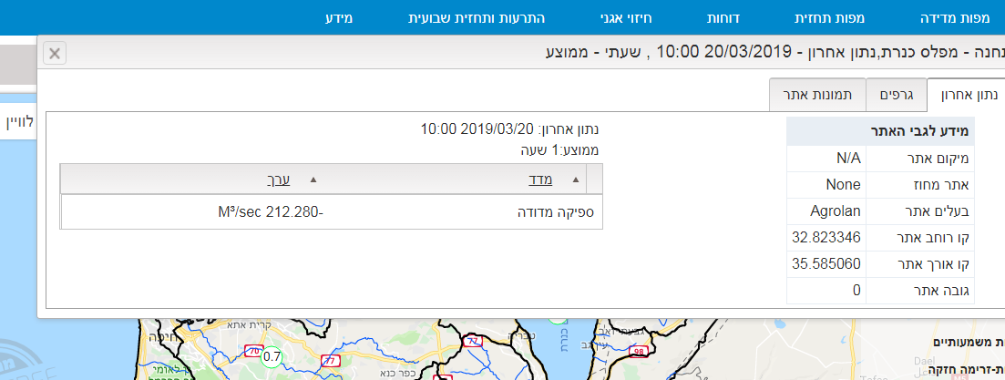The height and width of the screenshot is (380, 1005).
Task: Click the route 70 road shield on map
Action: pyautogui.click(x=256, y=350)
